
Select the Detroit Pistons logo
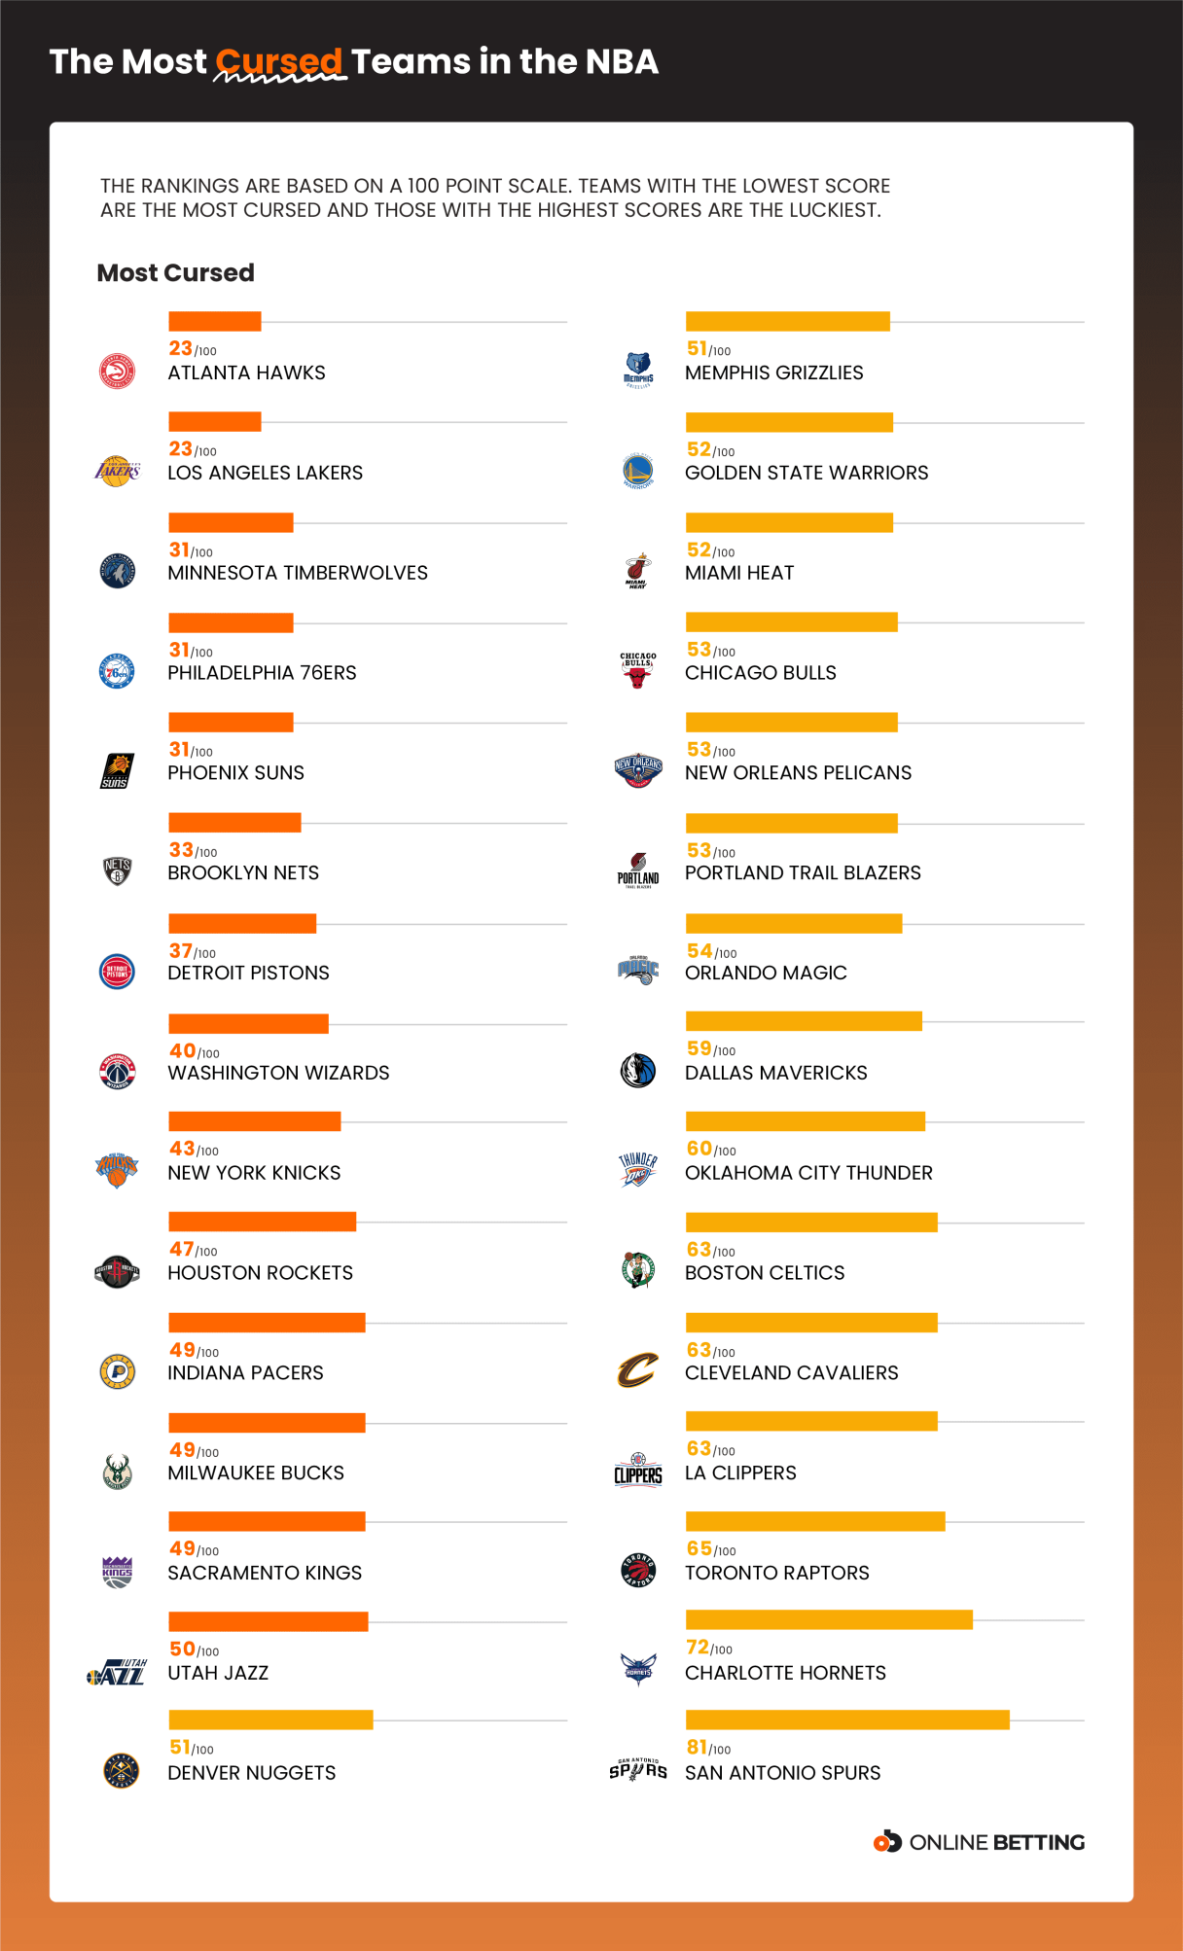[117, 971]
